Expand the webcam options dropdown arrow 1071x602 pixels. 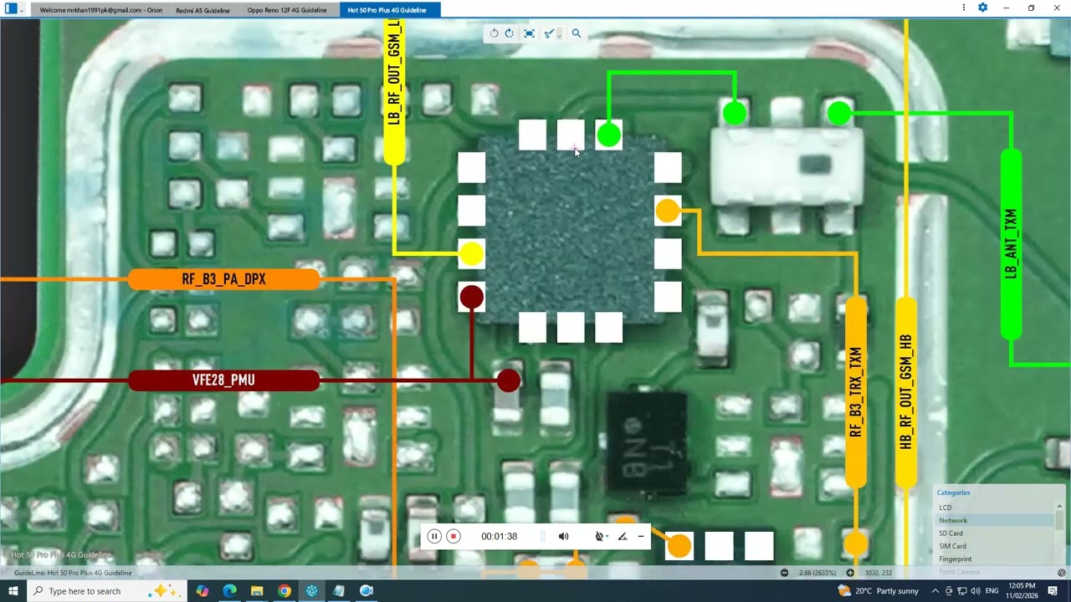(x=607, y=537)
